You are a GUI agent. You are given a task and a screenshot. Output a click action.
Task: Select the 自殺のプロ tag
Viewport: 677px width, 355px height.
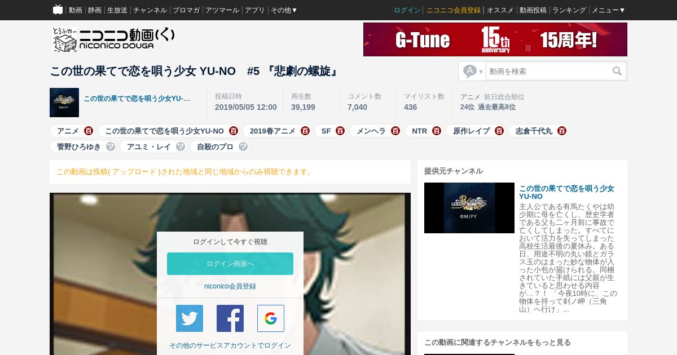point(215,147)
